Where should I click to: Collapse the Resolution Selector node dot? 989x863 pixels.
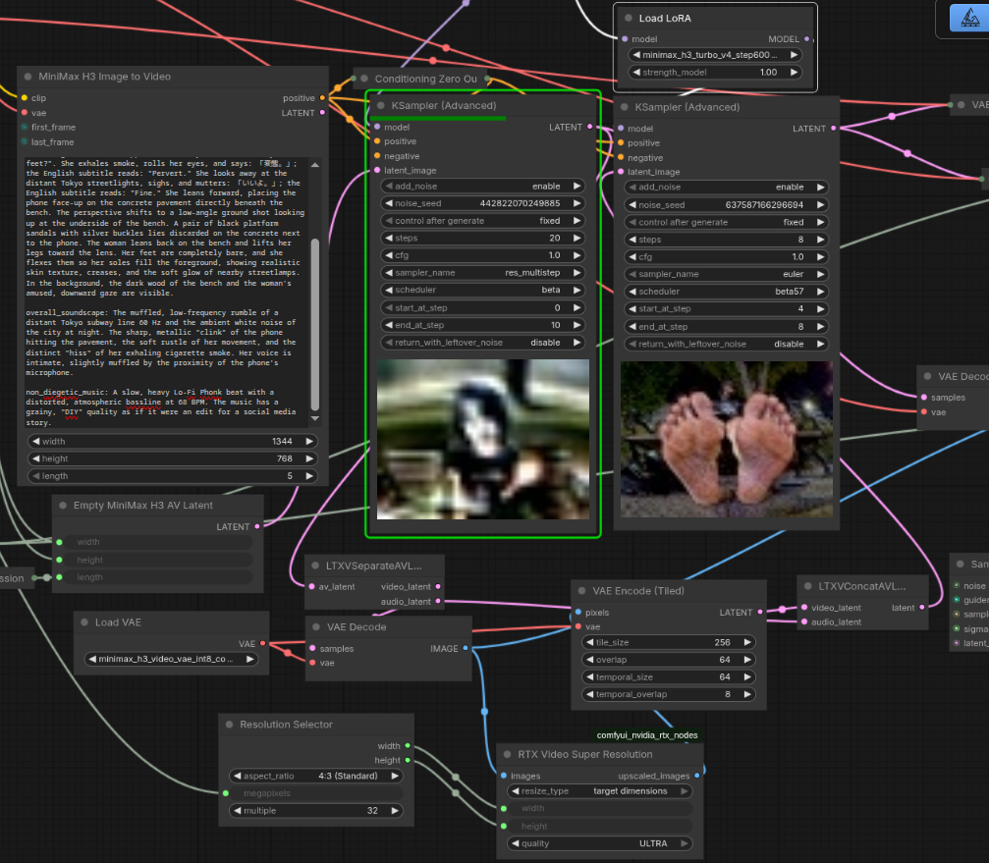(x=229, y=725)
